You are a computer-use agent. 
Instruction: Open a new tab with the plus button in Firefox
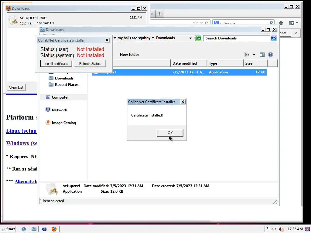point(160,14)
